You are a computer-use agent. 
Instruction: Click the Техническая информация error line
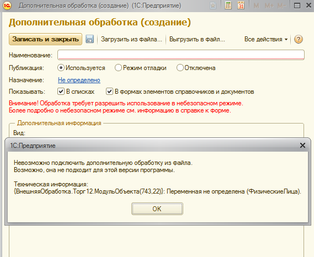(x=157, y=191)
